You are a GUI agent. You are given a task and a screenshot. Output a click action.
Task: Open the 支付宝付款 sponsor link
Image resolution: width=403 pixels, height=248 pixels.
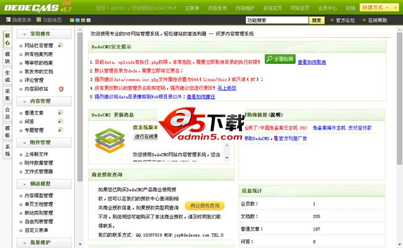360,128
